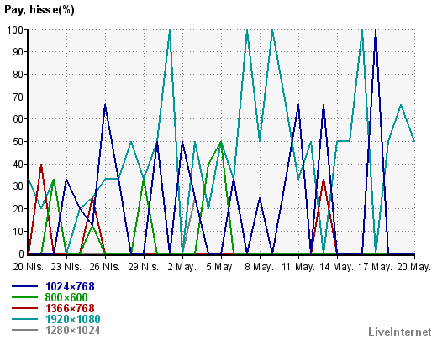437x340 pixels.
Task: Click the 26 Nis. date axis label
Action: pyautogui.click(x=105, y=267)
